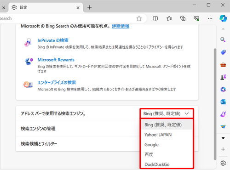Click the gear icon on Settings tab
230x170 pixels.
tap(14, 7)
